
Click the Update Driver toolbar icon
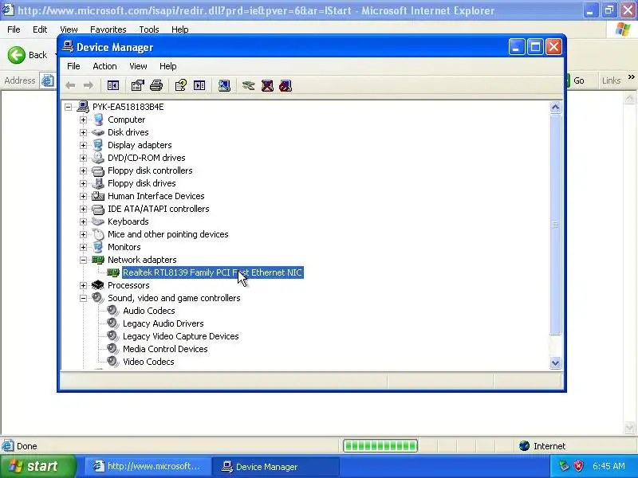tap(248, 85)
